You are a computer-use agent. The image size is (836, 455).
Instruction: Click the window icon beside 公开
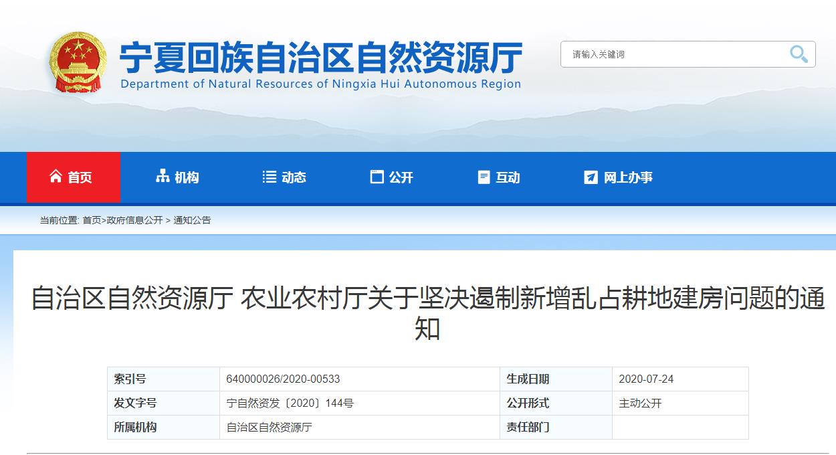377,177
